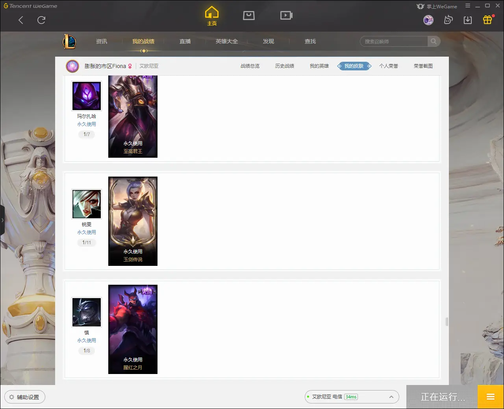Screen dimensions: 504x409
Task: Click the 慎 champion portrait
Action: click(x=87, y=312)
